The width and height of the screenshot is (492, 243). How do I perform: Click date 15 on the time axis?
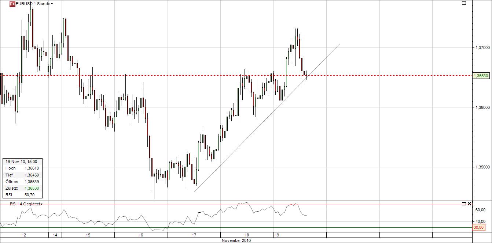88,235
